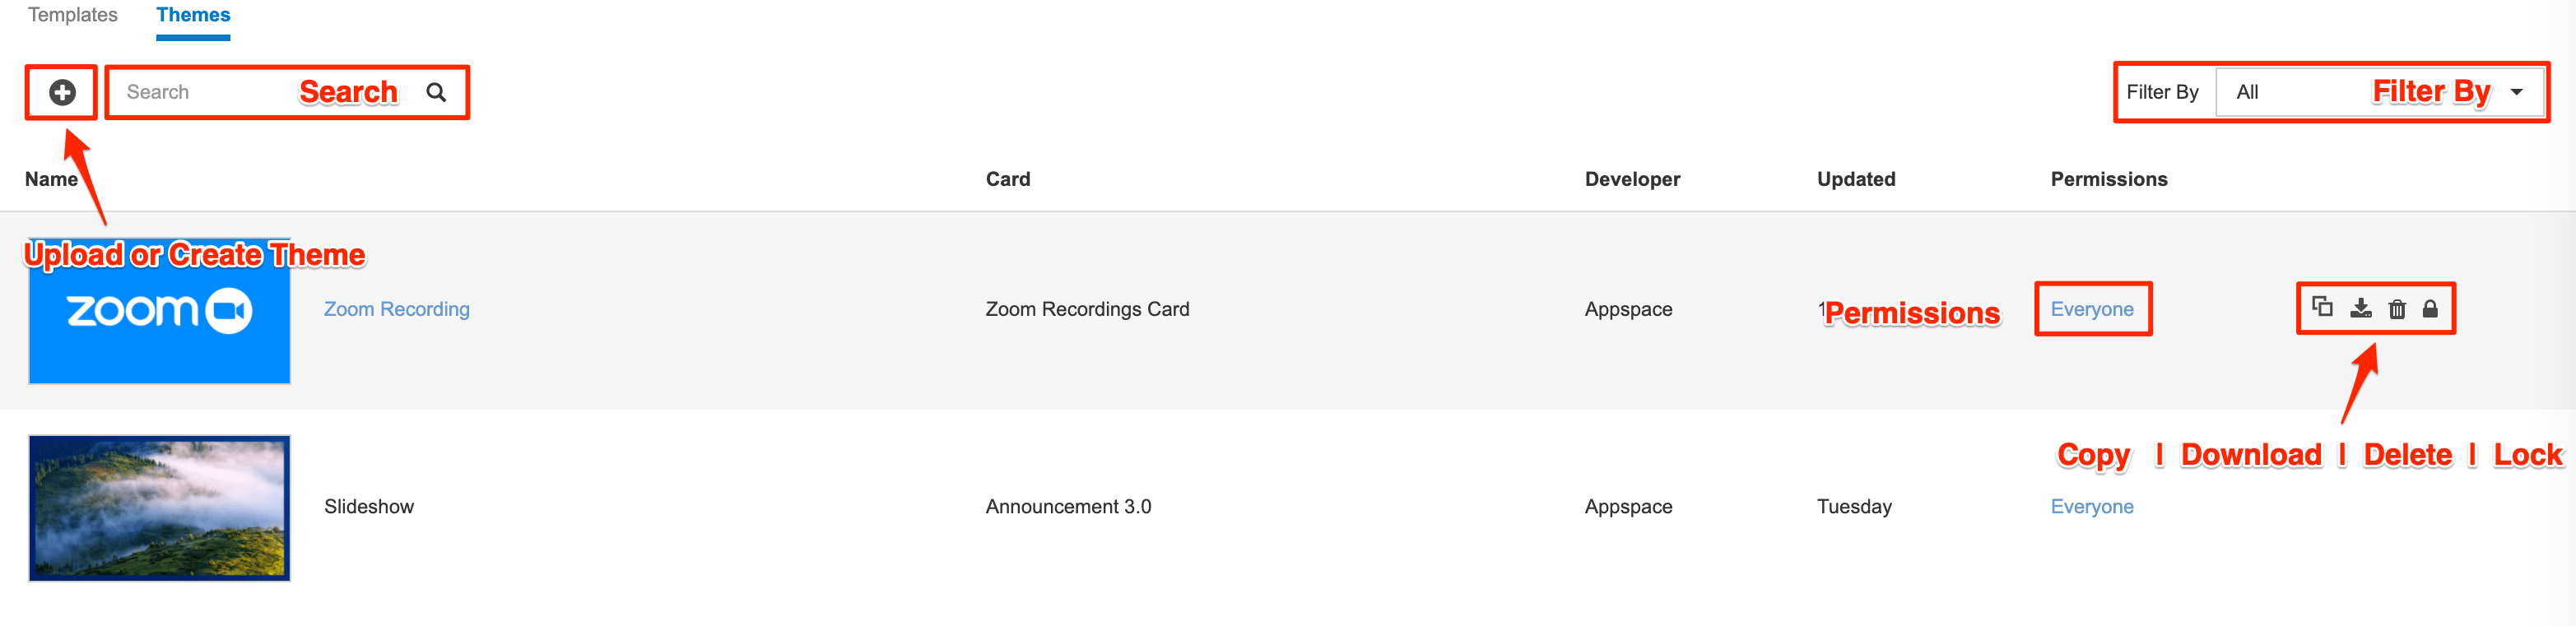Copy the Zoom Recording theme
The height and width of the screenshot is (626, 2576).
[x=2322, y=307]
